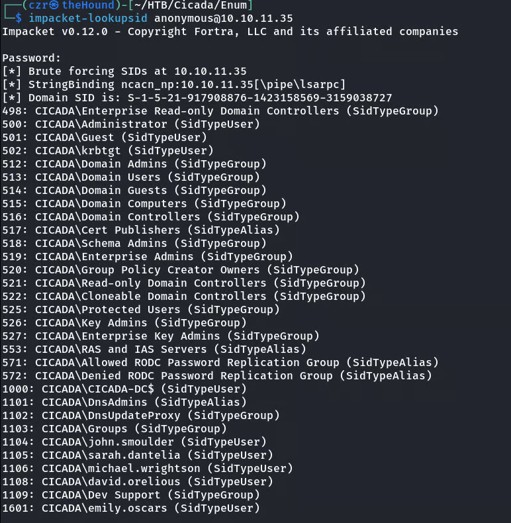Click the Domain SID value line
The image size is (511, 523).
[197, 98]
